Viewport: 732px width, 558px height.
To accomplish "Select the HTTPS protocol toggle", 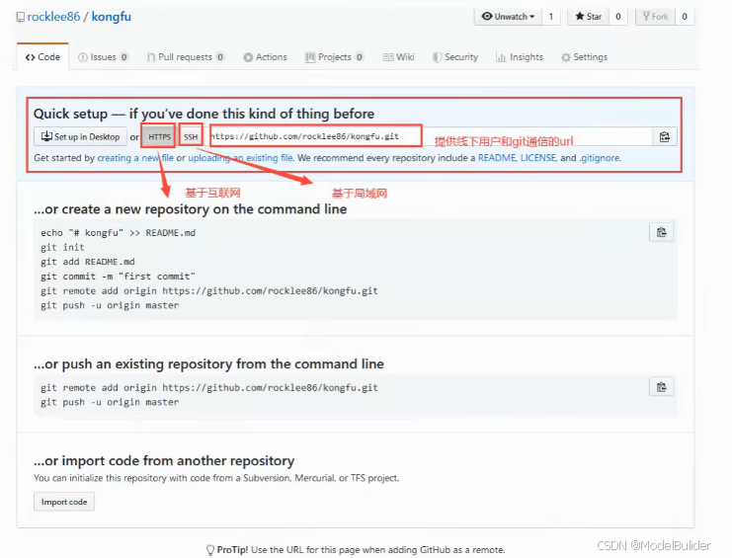I will [159, 136].
